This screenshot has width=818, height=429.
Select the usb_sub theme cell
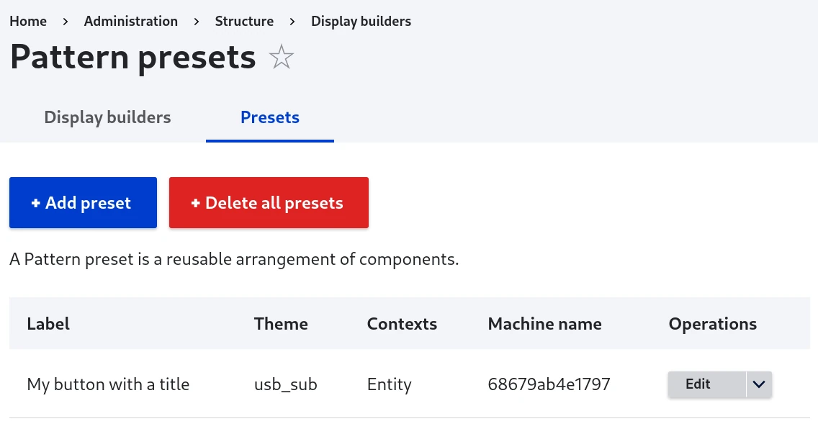tap(285, 384)
